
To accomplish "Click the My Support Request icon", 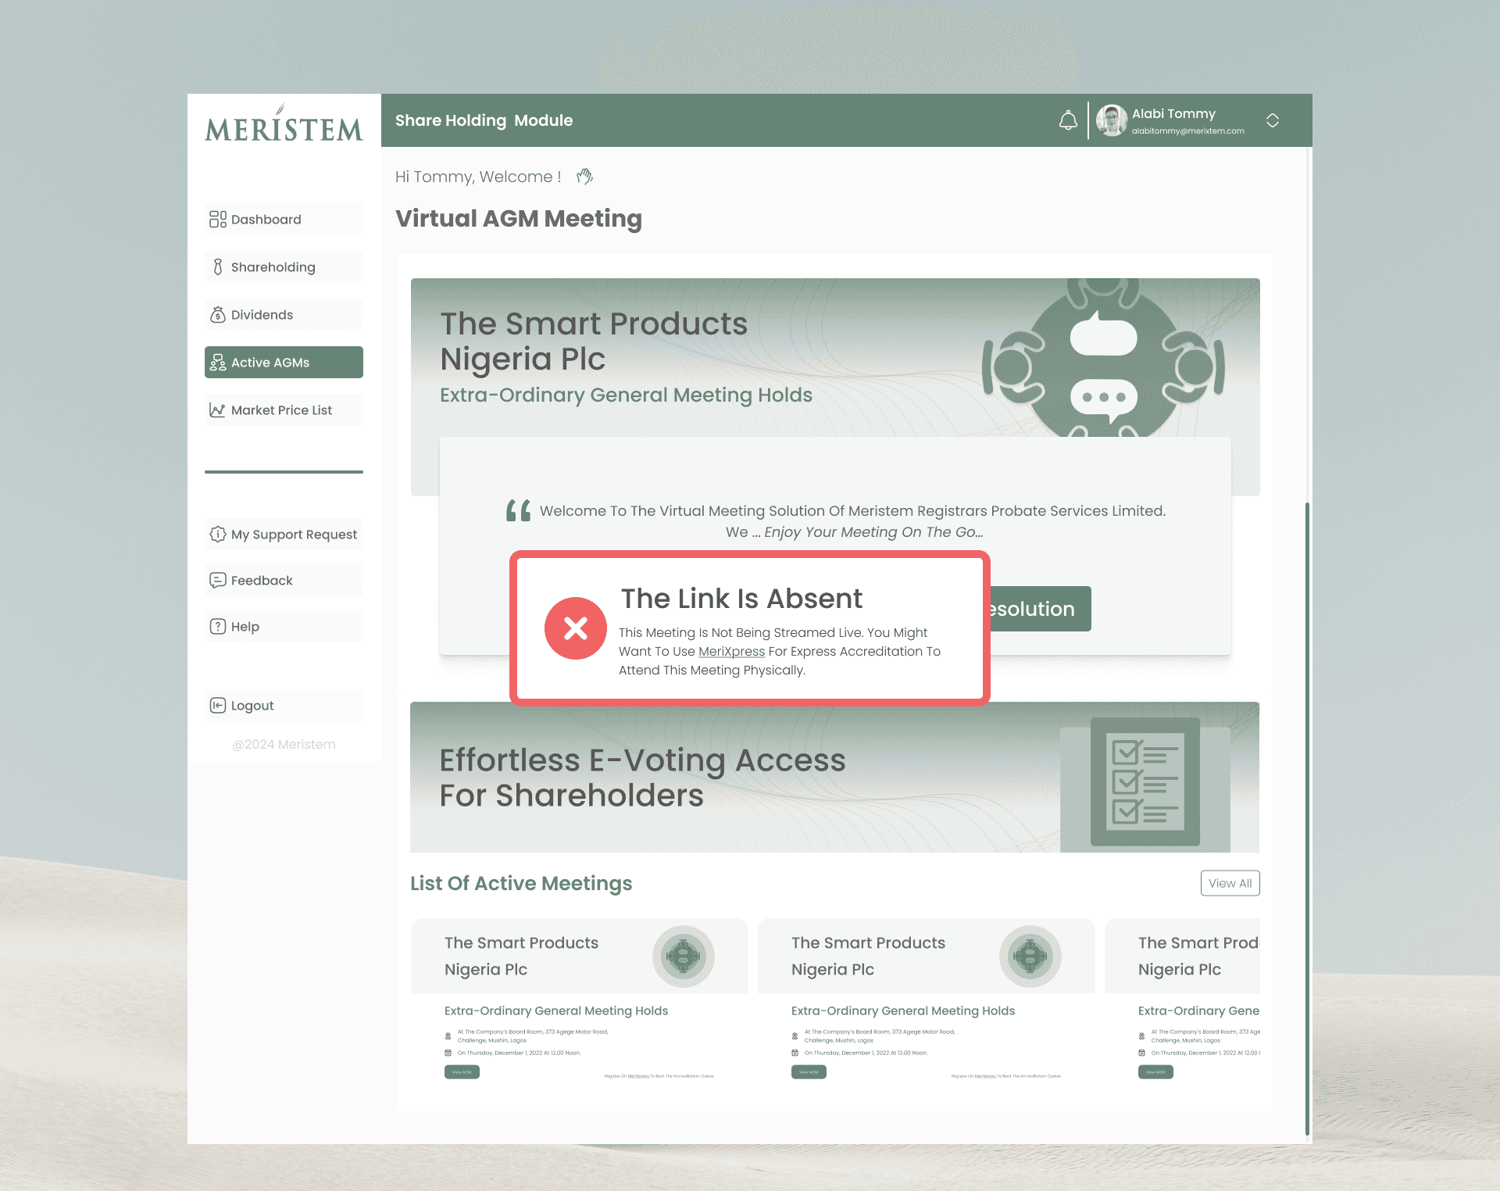I will [x=218, y=535].
